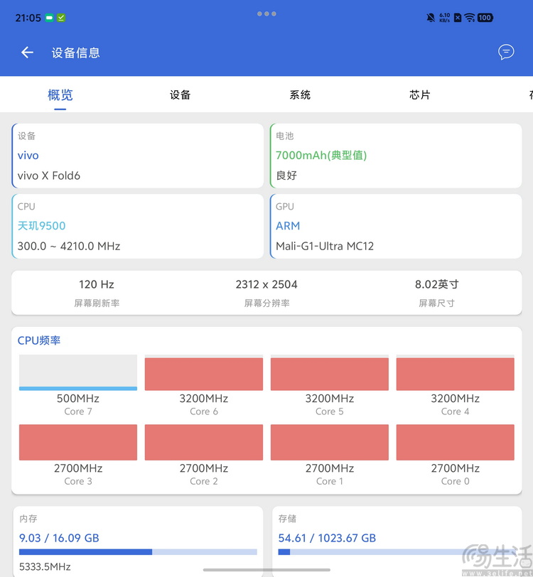Image resolution: width=533 pixels, height=577 pixels.
Task: Switch to the 设备 tab
Action: click(180, 95)
